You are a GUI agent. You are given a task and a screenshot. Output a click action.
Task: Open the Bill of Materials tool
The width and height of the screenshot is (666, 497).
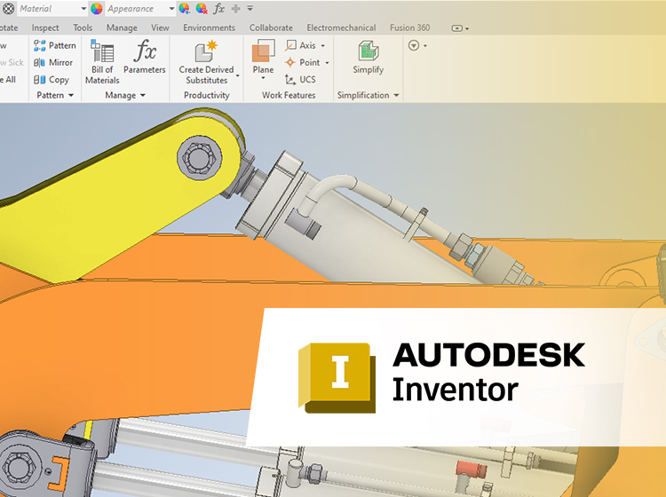click(x=101, y=60)
